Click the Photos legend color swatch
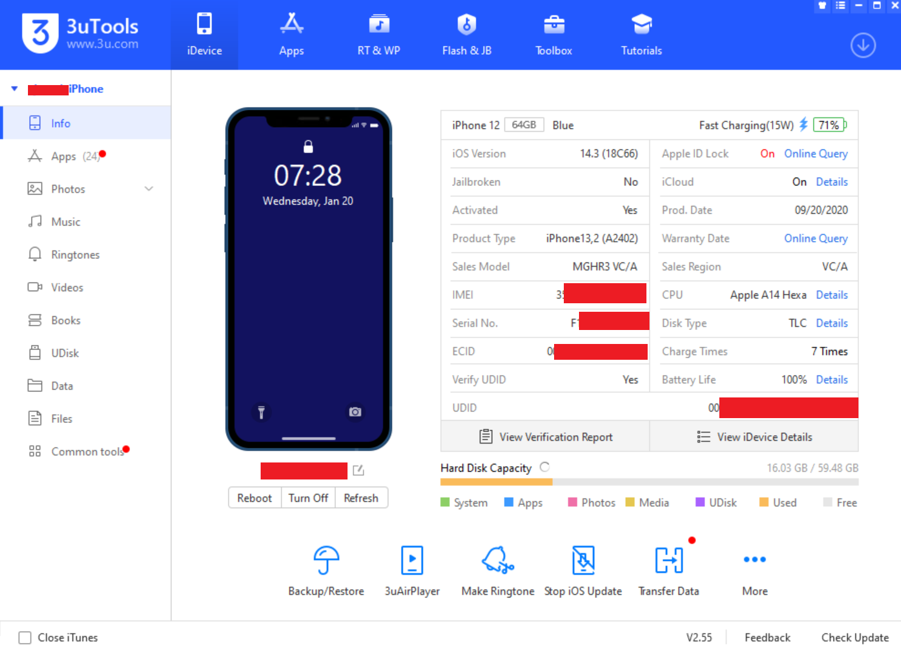Screen dimensions: 901x646 click(x=572, y=502)
